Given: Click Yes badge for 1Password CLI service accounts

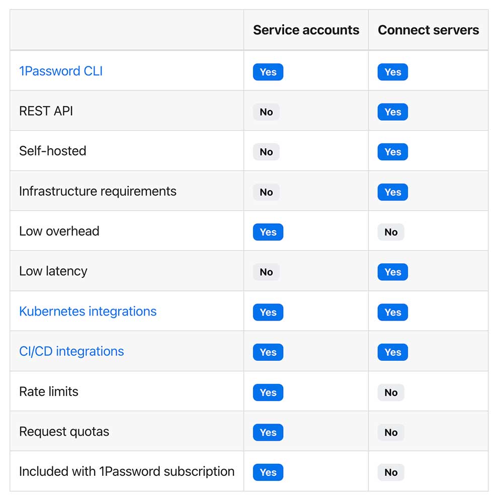Looking at the screenshot, I should [268, 72].
